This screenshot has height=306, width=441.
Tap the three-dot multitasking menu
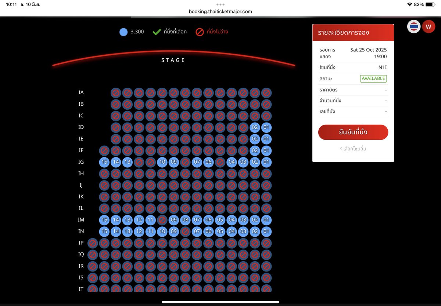click(x=220, y=4)
